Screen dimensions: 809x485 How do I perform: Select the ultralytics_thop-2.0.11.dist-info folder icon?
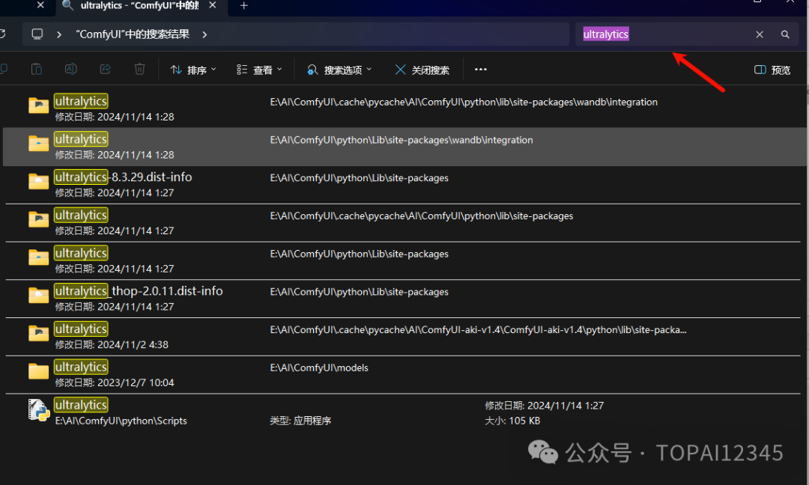coord(39,295)
